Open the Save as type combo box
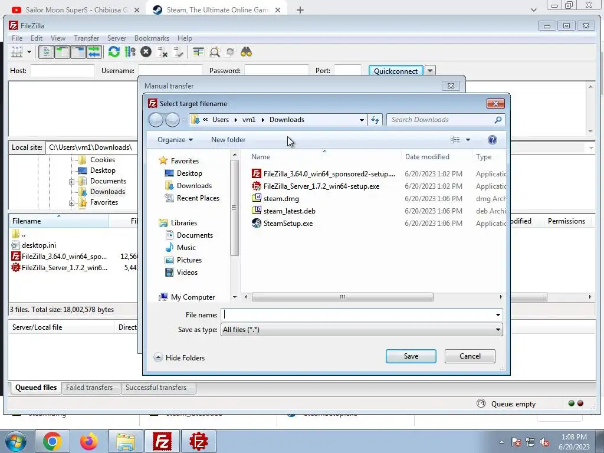 pyautogui.click(x=362, y=330)
